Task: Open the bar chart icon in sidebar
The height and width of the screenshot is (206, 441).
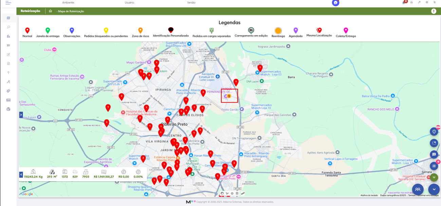Action: [x=8, y=36]
